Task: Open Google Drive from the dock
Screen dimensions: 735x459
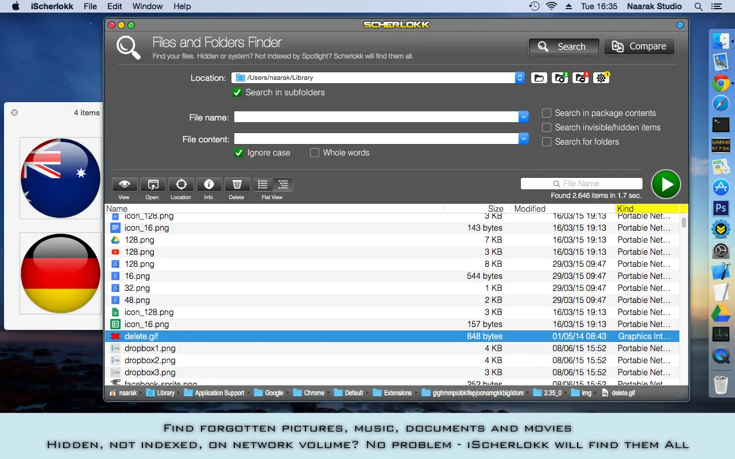Action: coord(721,313)
